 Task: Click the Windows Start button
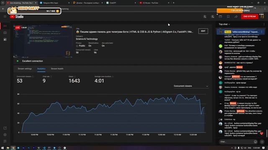[x=3, y=148]
